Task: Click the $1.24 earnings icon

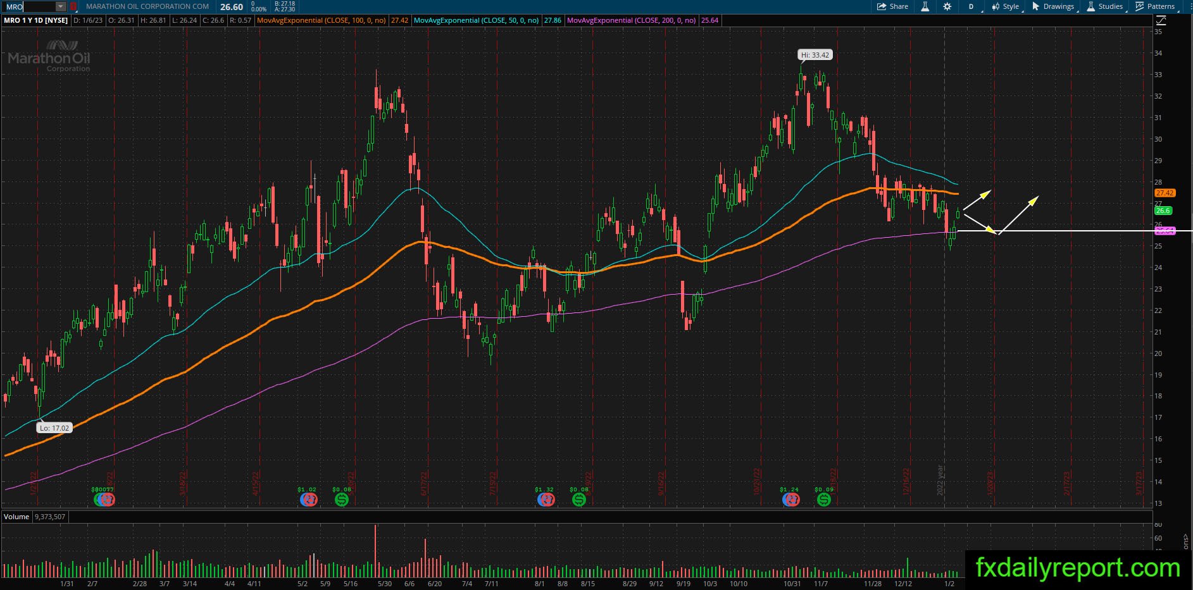Action: click(790, 500)
